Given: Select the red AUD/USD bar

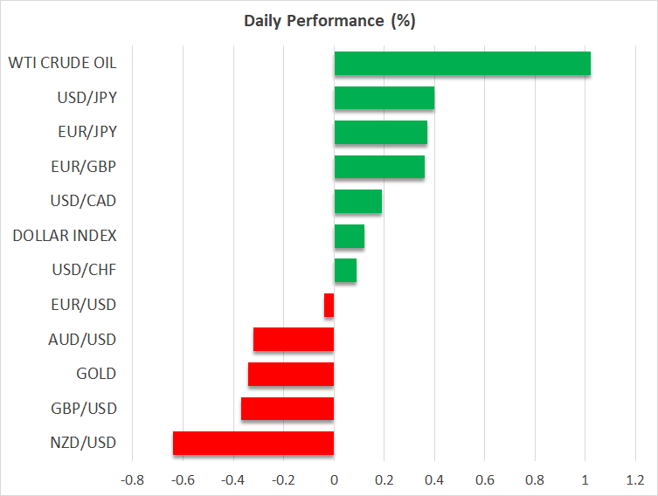Looking at the screenshot, I should point(294,340).
